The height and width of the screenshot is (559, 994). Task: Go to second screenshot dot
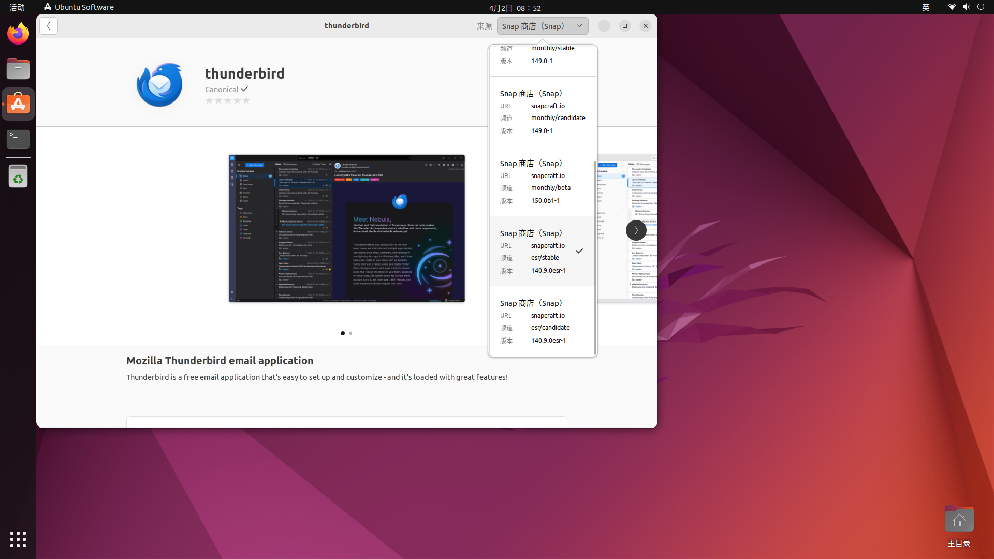[x=350, y=333]
